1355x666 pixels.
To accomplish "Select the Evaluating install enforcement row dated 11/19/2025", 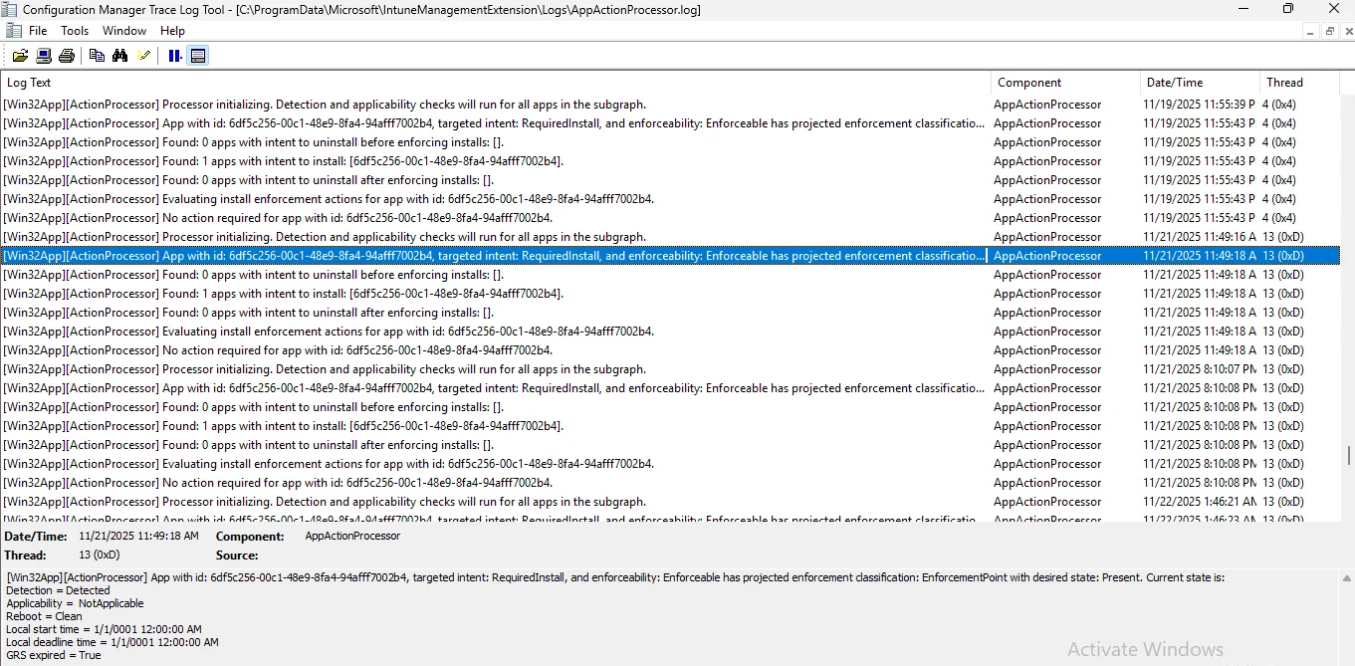I will coord(670,199).
